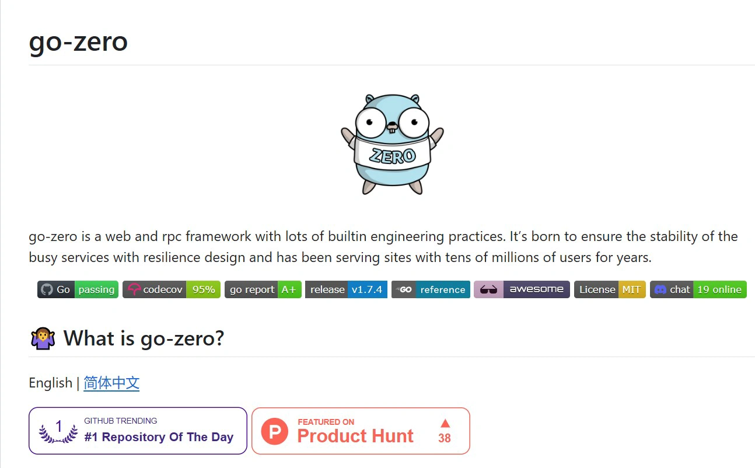Viewport: 755px width, 468px height.
Task: Click the go-zero gopher mascot image
Action: (392, 144)
